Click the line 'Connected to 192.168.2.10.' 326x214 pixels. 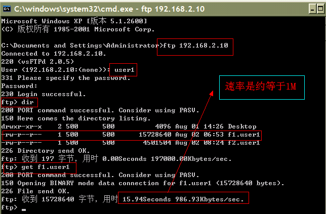54,54
